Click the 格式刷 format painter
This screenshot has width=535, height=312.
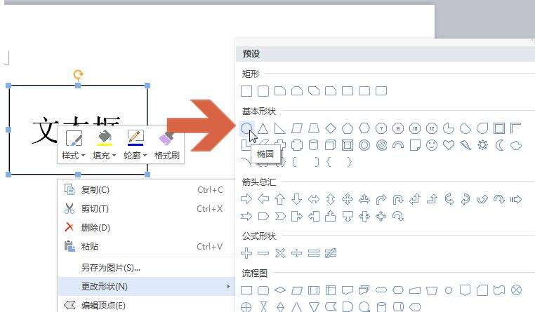167,144
